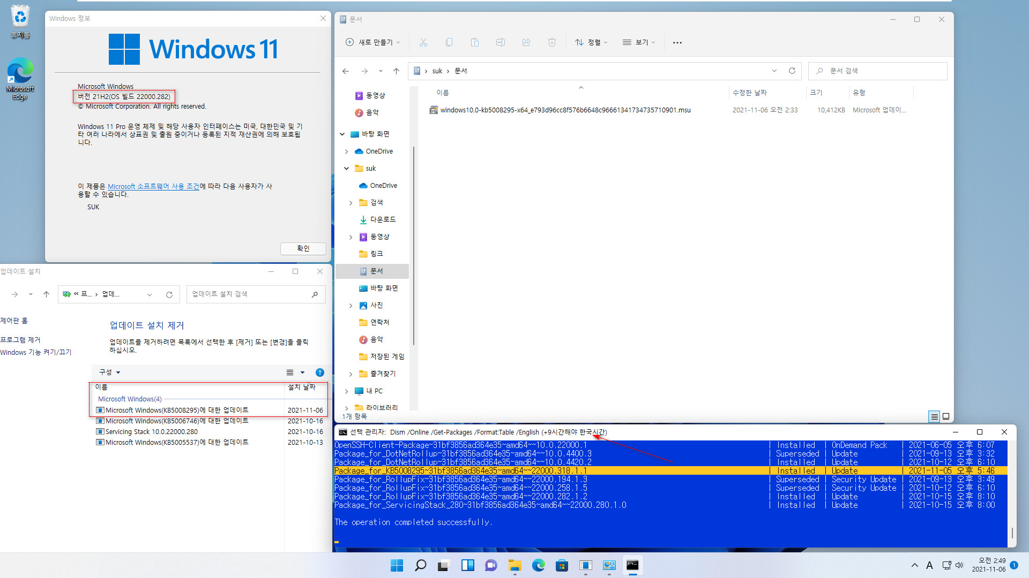Click the 업데이트 설치 검색 box
Image resolution: width=1029 pixels, height=578 pixels.
pos(256,294)
